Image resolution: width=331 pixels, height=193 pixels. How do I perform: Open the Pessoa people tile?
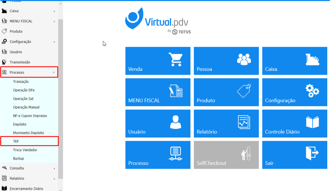[226, 61]
